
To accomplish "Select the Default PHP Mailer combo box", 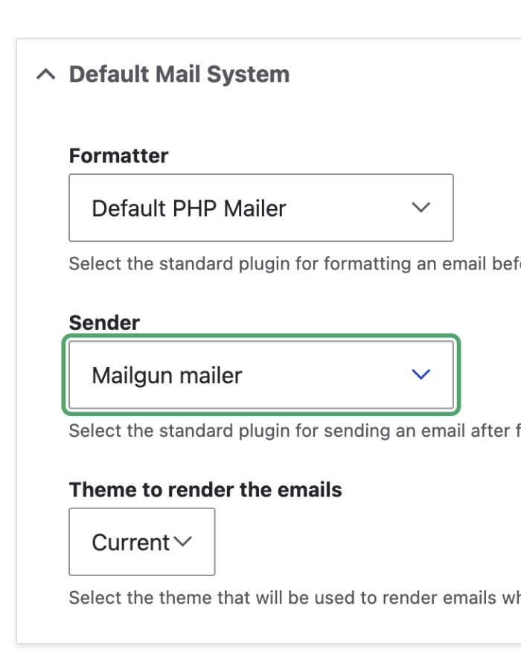I will [x=260, y=208].
